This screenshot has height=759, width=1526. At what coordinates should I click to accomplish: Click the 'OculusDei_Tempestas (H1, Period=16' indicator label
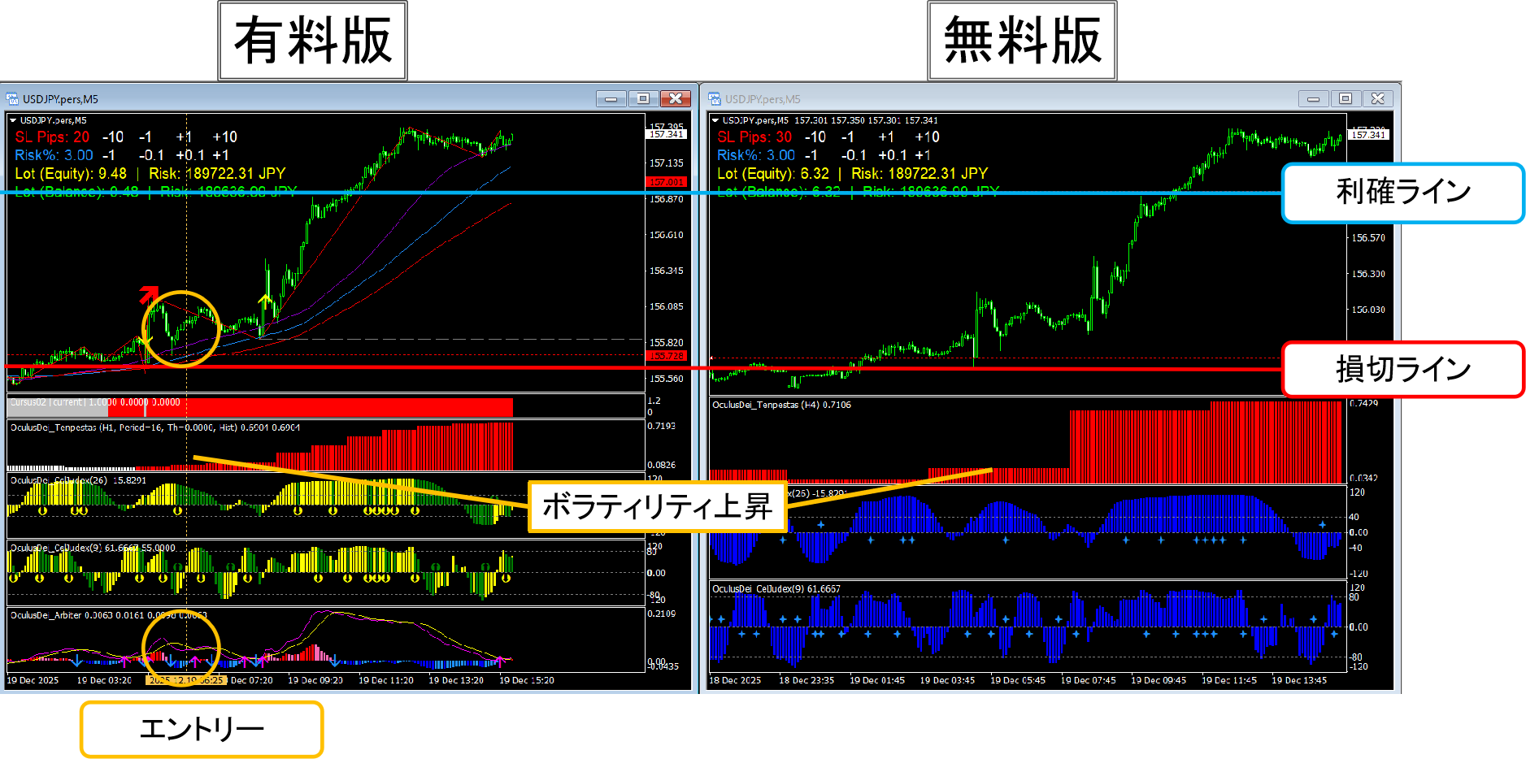tap(87, 427)
